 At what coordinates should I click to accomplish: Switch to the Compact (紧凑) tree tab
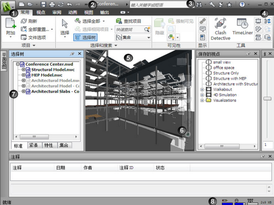click(34, 145)
